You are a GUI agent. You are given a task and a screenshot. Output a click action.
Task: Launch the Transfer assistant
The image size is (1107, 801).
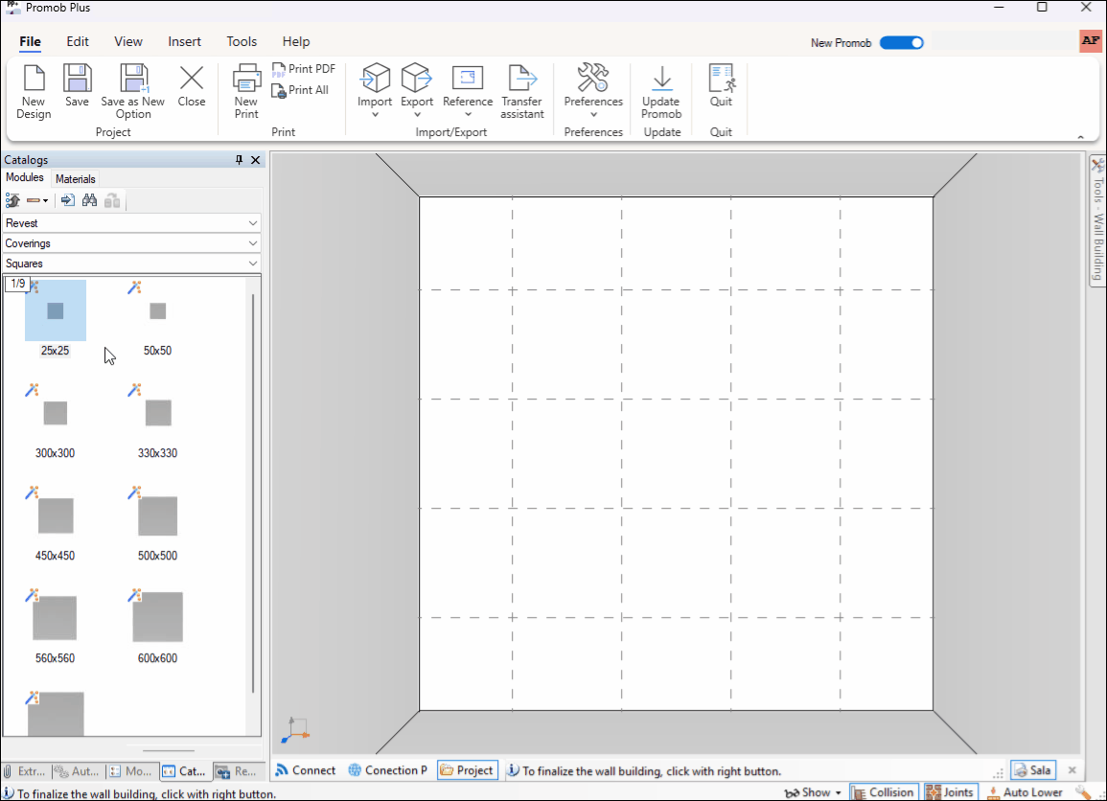[x=522, y=91]
